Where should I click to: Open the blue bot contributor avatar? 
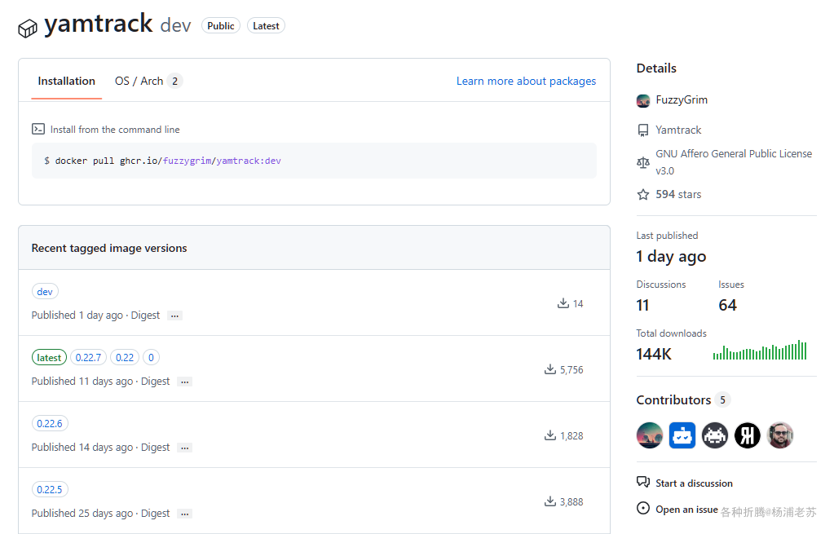[682, 435]
